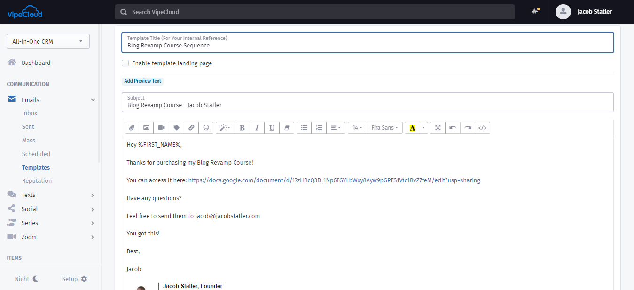Insert a picture using the image icon
Image resolution: width=634 pixels, height=290 pixels.
[147, 128]
